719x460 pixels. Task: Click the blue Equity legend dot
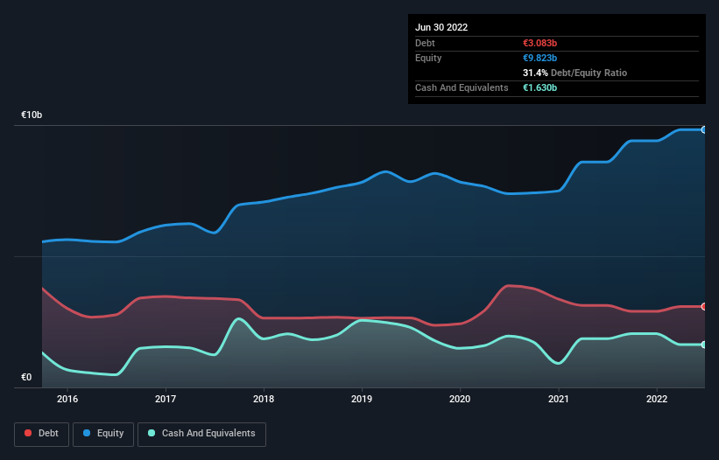point(87,433)
